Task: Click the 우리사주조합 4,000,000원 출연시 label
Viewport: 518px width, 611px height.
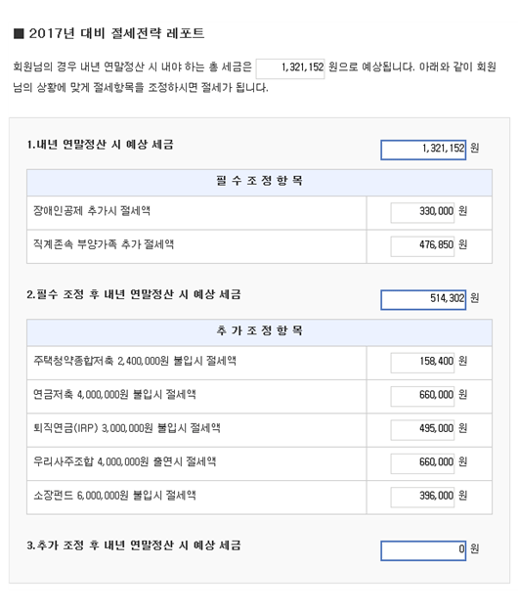Action: tap(125, 461)
